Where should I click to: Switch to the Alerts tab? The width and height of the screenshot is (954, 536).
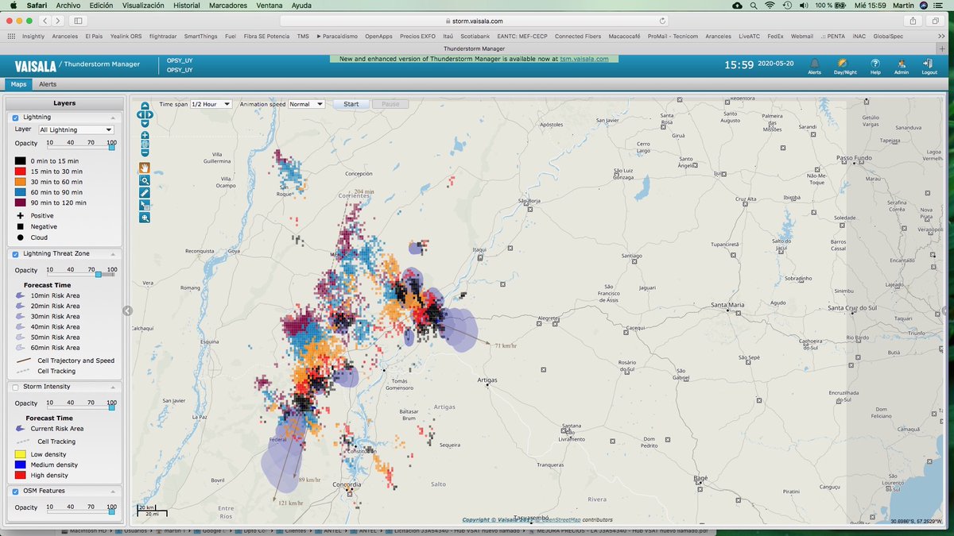point(48,83)
